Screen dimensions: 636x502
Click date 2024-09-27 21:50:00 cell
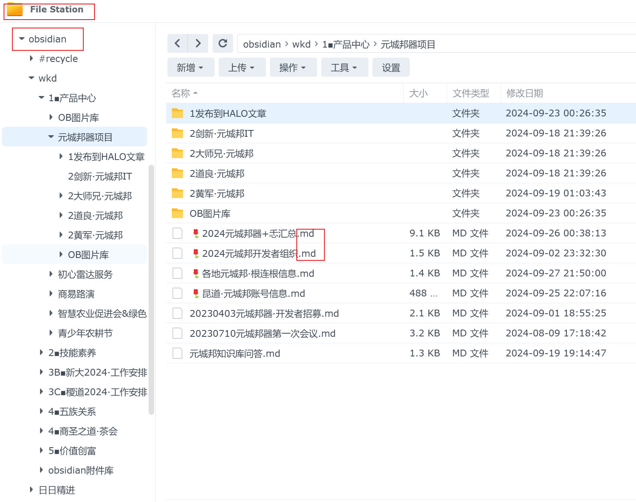556,273
